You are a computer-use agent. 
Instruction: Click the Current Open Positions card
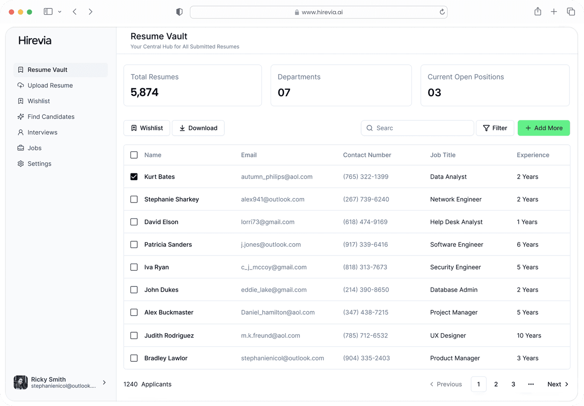click(x=495, y=85)
